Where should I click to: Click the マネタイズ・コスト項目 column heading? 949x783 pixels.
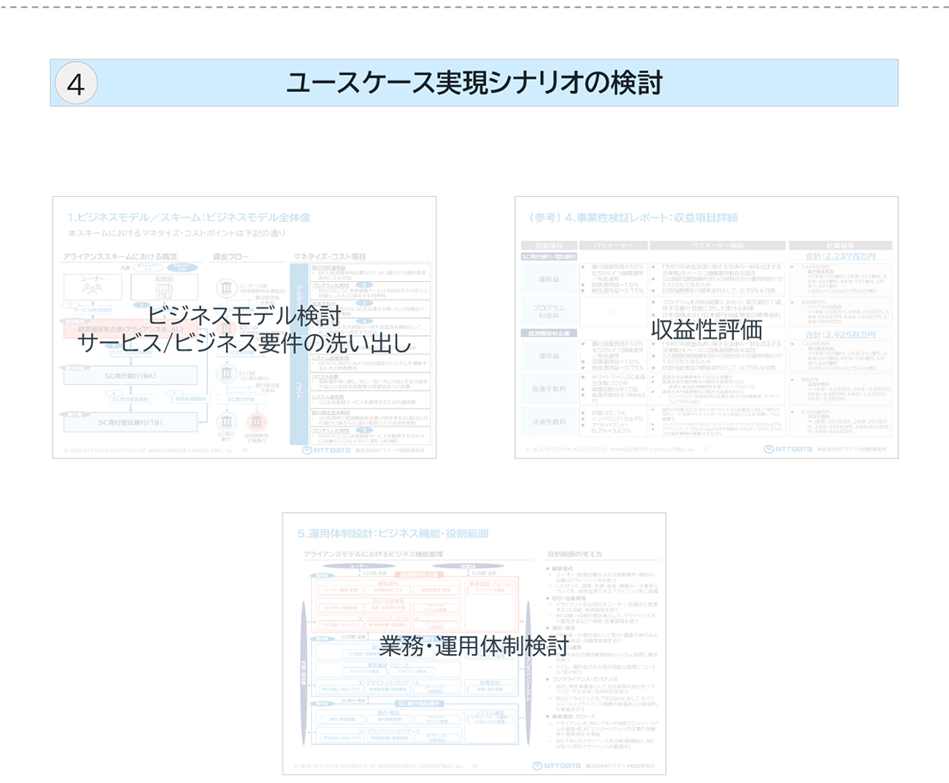tap(330, 257)
